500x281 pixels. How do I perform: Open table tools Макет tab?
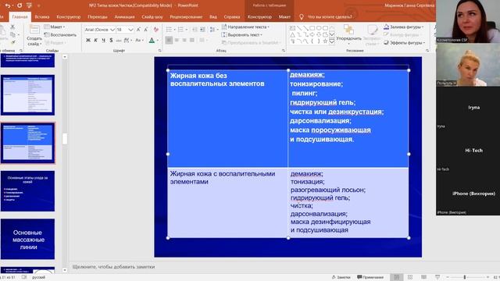[284, 17]
